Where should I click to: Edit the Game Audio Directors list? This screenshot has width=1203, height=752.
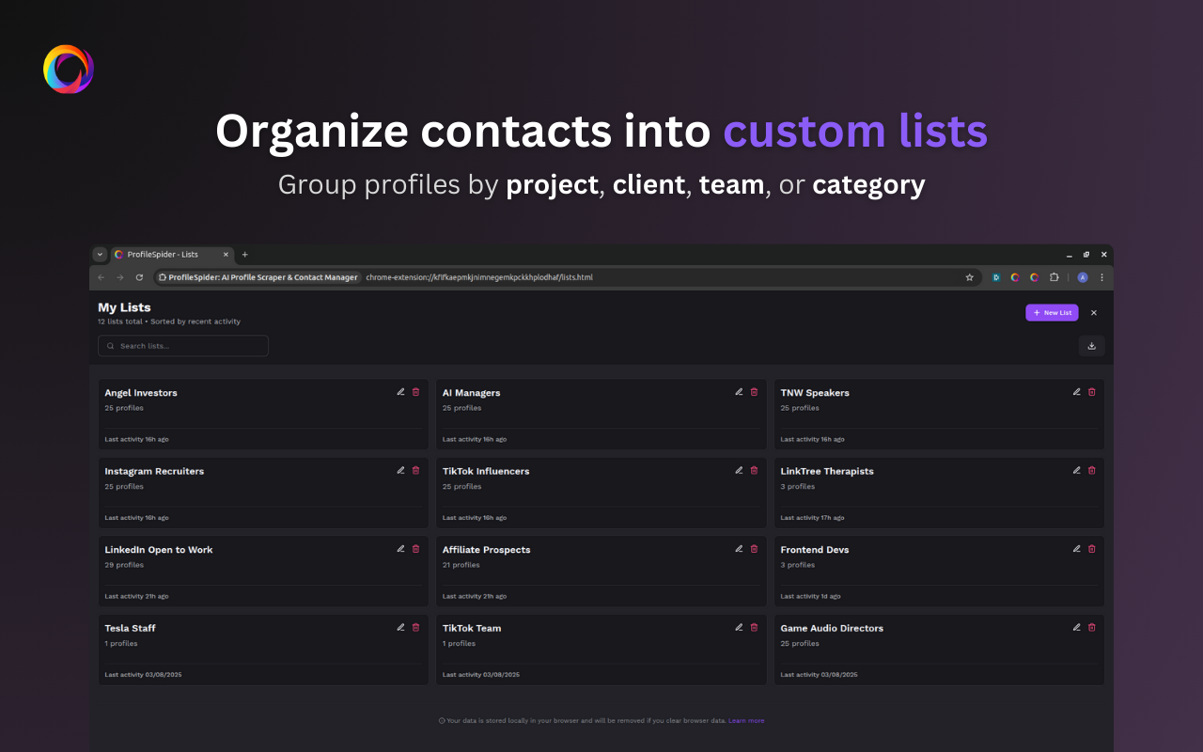click(x=1076, y=627)
